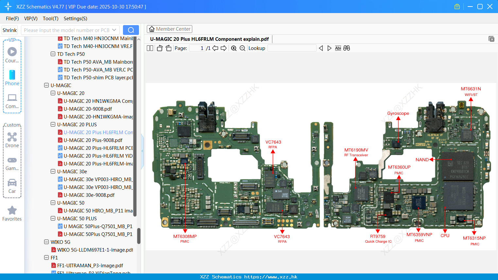Rotate the page counterclockwise

point(160,48)
